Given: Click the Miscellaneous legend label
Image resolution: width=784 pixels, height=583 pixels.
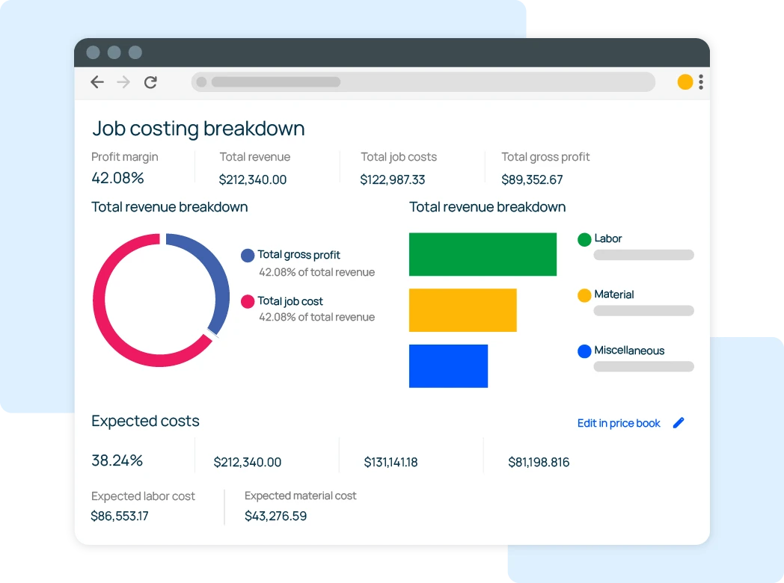Looking at the screenshot, I should click(x=629, y=351).
